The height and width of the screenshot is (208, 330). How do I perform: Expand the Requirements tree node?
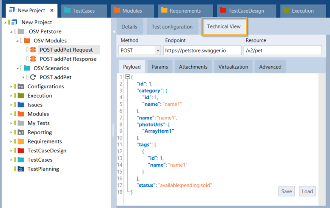pyautogui.click(x=11, y=142)
